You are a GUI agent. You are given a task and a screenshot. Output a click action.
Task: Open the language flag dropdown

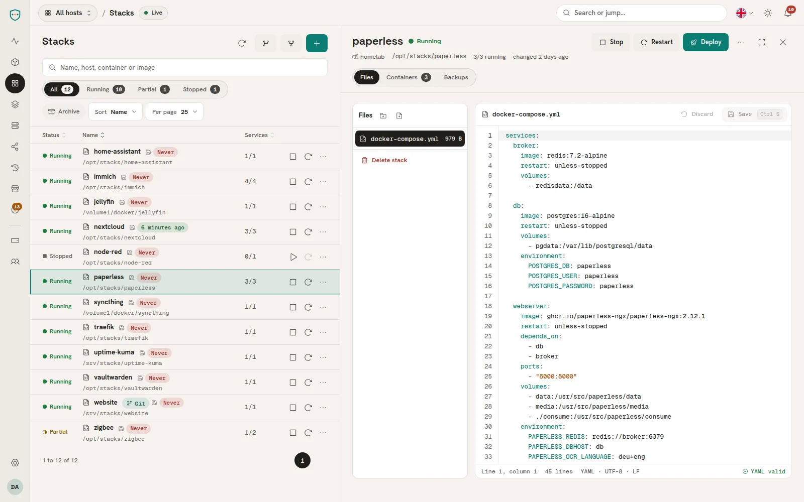click(x=744, y=13)
